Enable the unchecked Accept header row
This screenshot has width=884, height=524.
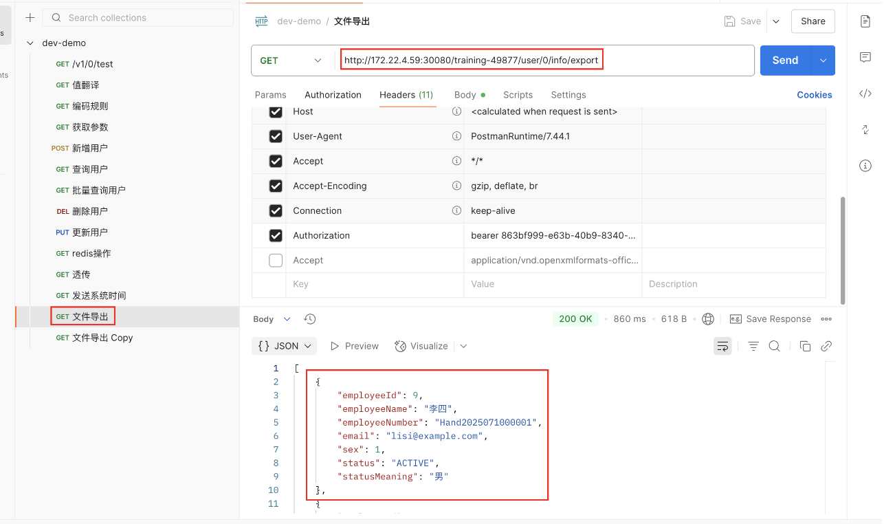276,260
